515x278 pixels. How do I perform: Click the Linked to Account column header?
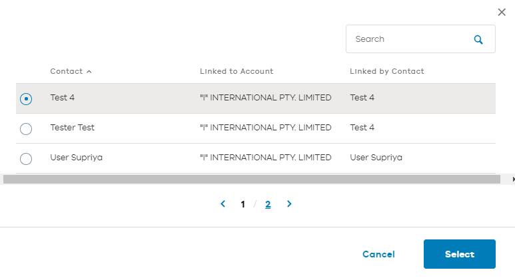tap(237, 71)
